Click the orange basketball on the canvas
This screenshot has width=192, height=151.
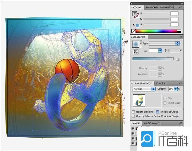point(68,71)
